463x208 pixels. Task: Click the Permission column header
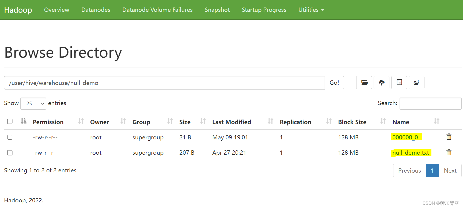(x=48, y=122)
